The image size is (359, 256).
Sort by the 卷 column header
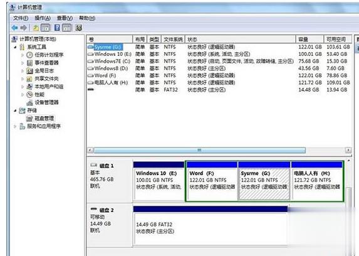110,40
